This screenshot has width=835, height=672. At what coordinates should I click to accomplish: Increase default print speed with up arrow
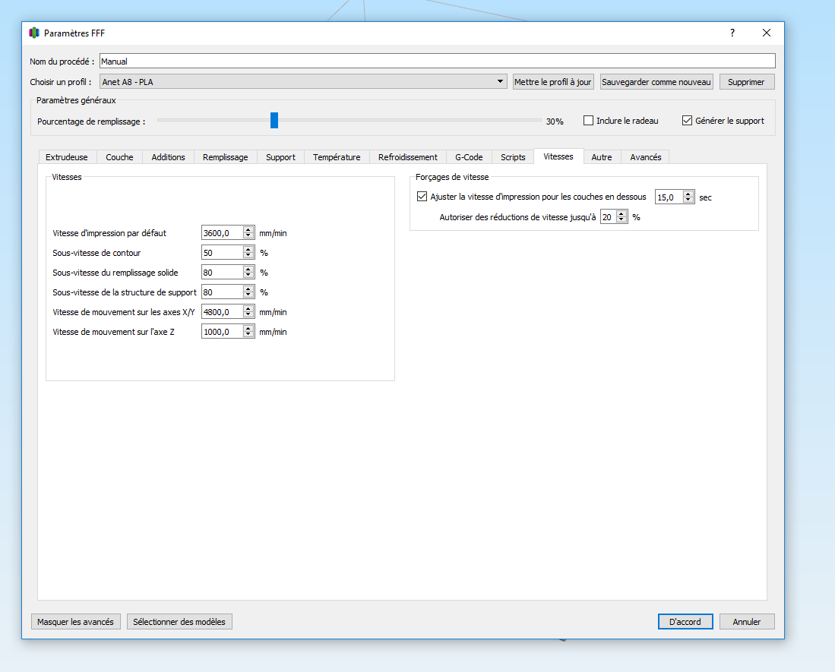pyautogui.click(x=248, y=230)
